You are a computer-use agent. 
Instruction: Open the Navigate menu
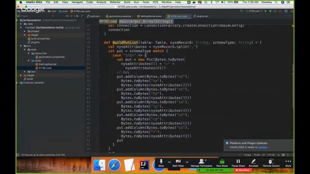(x=77, y=2)
